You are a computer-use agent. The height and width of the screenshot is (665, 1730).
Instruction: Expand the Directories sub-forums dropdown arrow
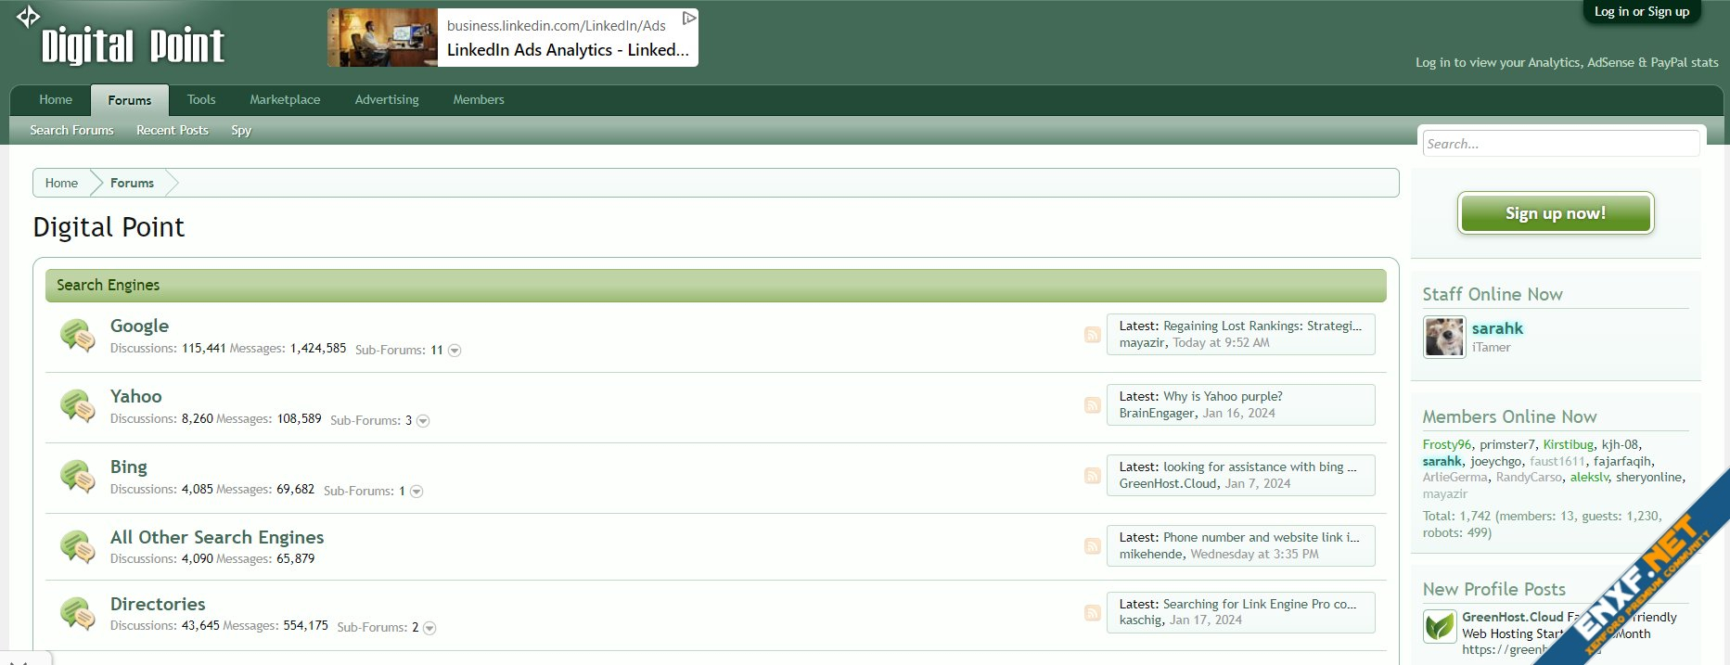click(429, 628)
